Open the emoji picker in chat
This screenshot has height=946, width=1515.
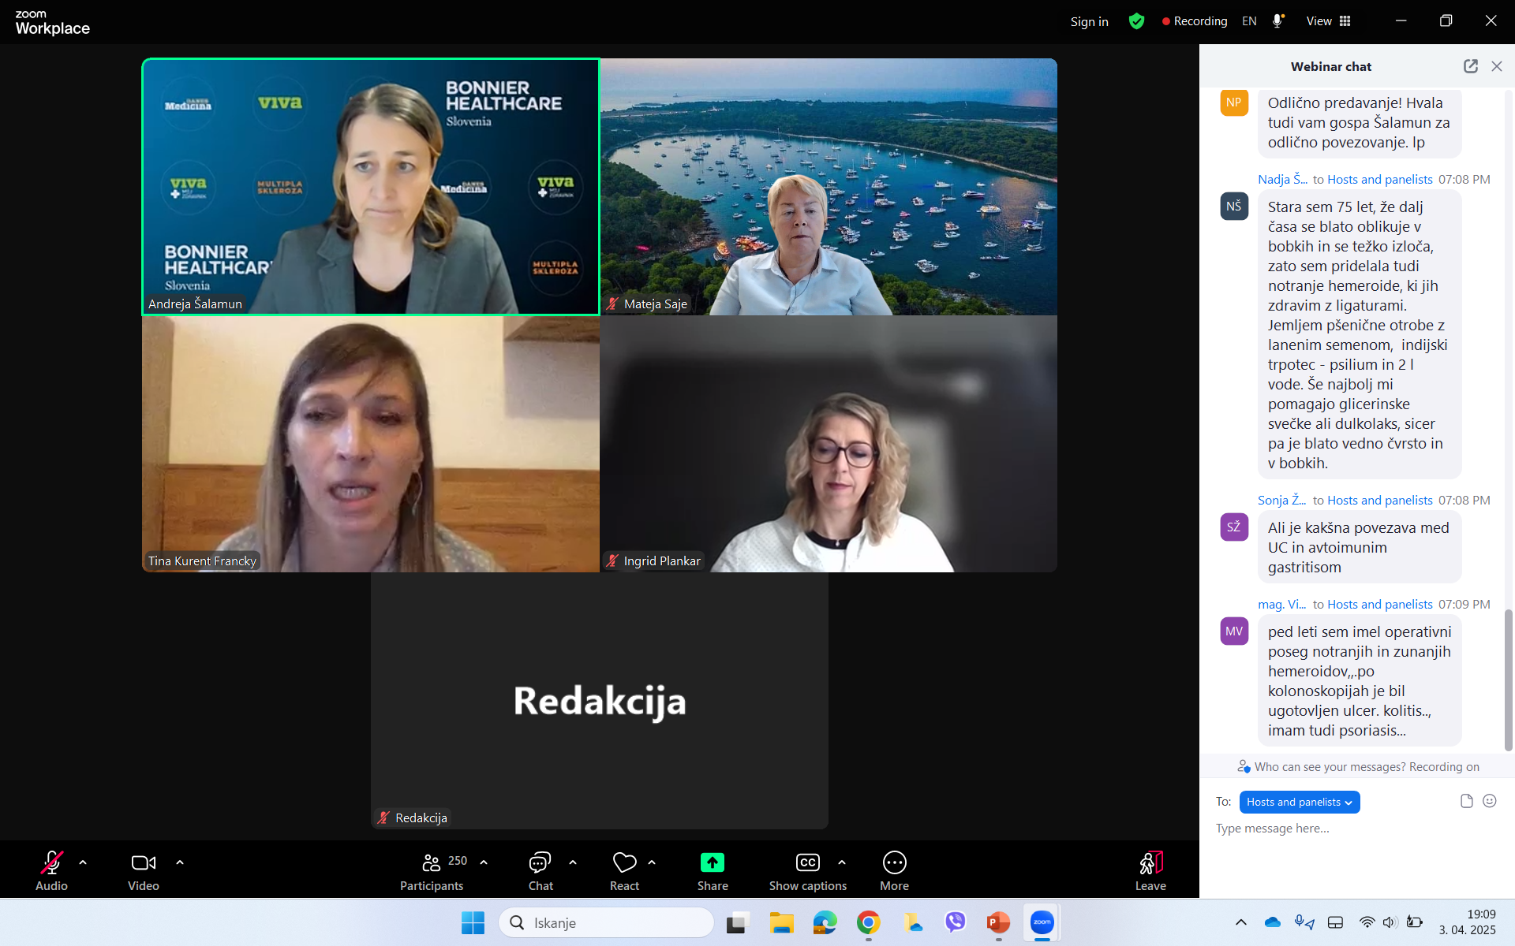pos(1489,801)
